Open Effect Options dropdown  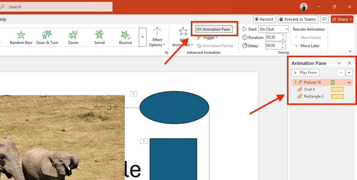point(157,37)
